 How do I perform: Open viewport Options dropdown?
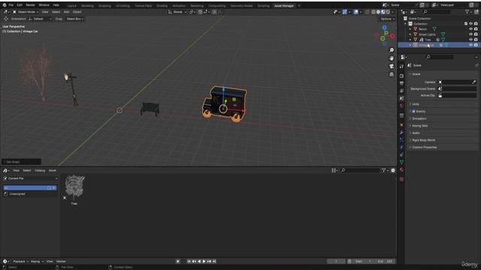click(388, 19)
